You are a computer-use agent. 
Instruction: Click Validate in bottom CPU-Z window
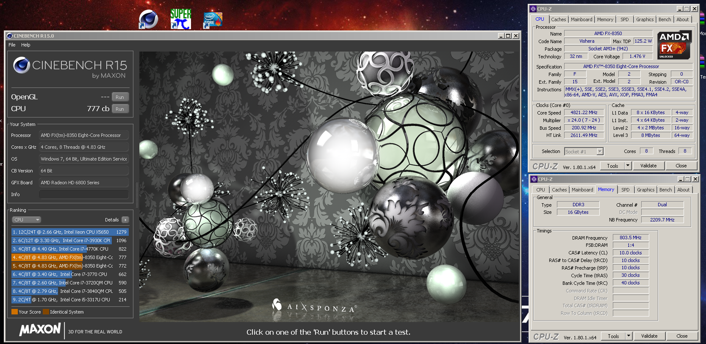649,336
